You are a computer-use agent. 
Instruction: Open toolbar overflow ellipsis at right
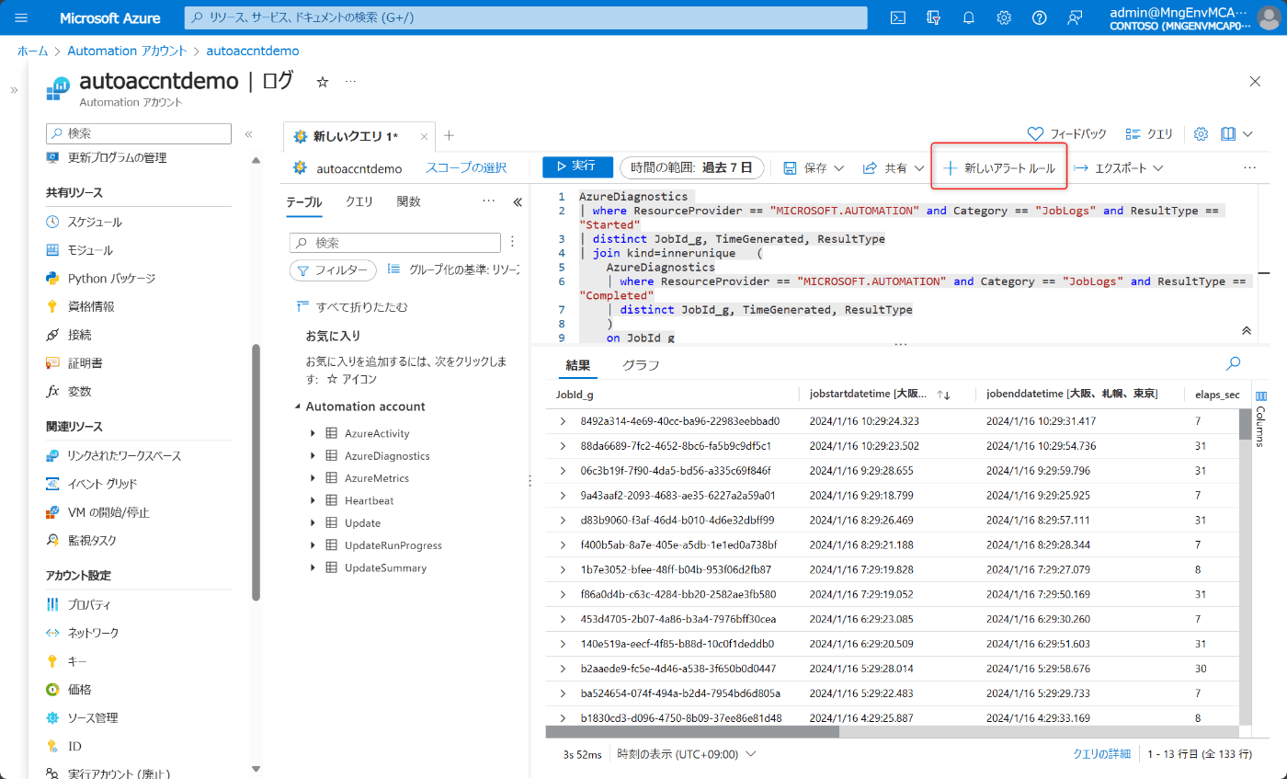click(x=1249, y=168)
